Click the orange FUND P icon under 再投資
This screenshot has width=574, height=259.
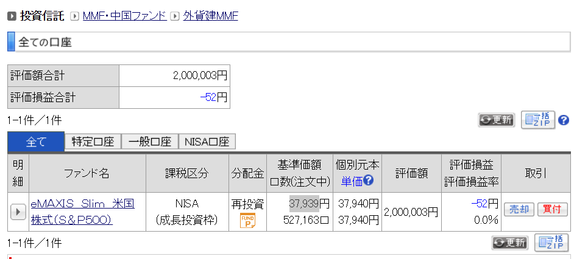click(247, 220)
